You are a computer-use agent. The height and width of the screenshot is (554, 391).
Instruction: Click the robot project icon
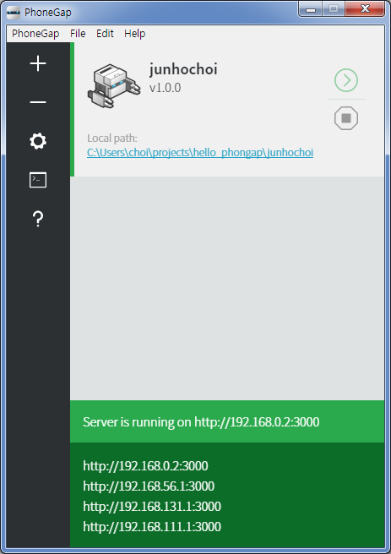point(114,86)
